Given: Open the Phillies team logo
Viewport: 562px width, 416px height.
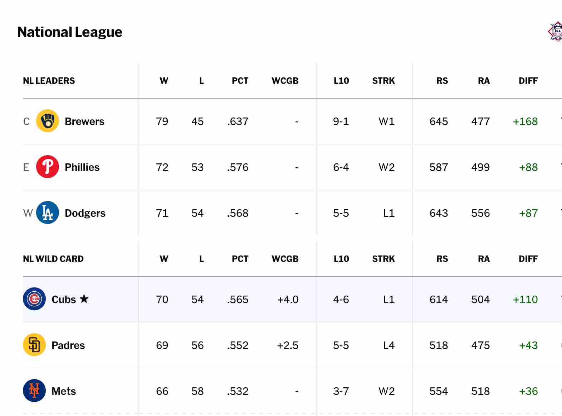Looking at the screenshot, I should tap(48, 167).
